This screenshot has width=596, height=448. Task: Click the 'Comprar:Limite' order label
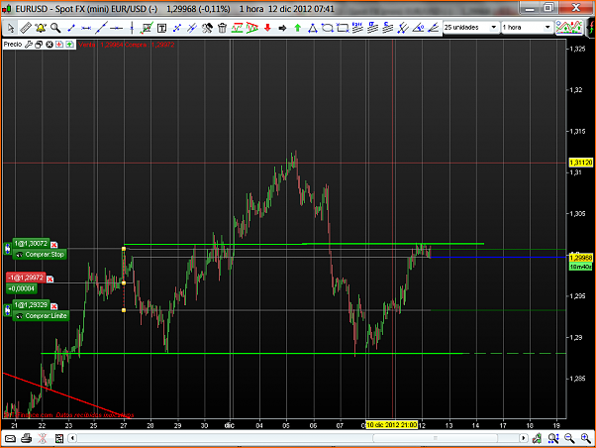point(41,316)
